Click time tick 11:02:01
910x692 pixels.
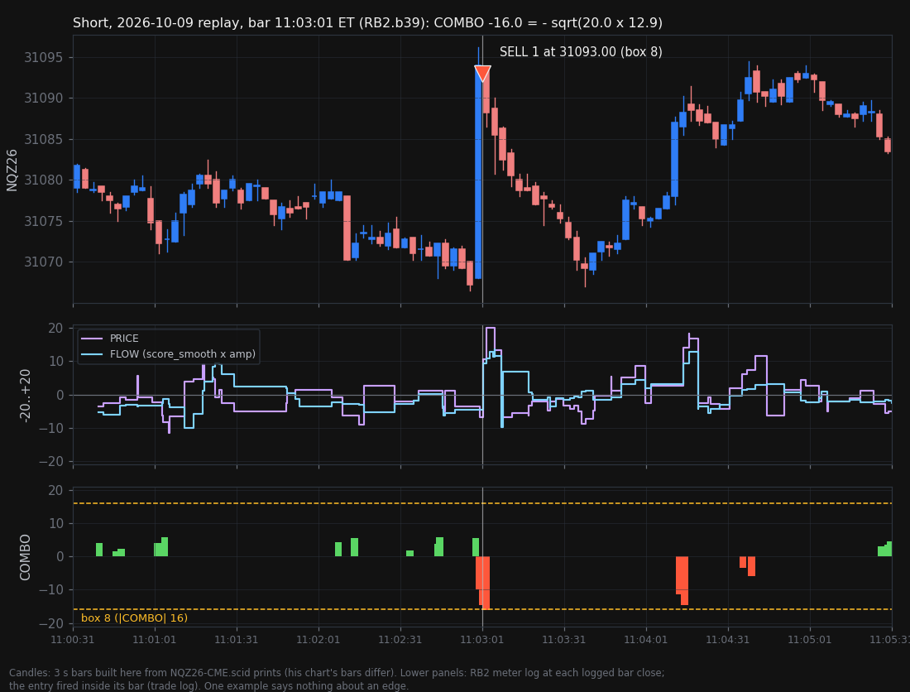[x=318, y=640]
